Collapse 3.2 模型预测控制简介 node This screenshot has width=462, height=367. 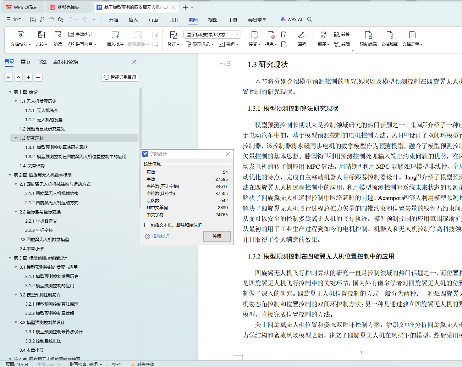coord(16,295)
